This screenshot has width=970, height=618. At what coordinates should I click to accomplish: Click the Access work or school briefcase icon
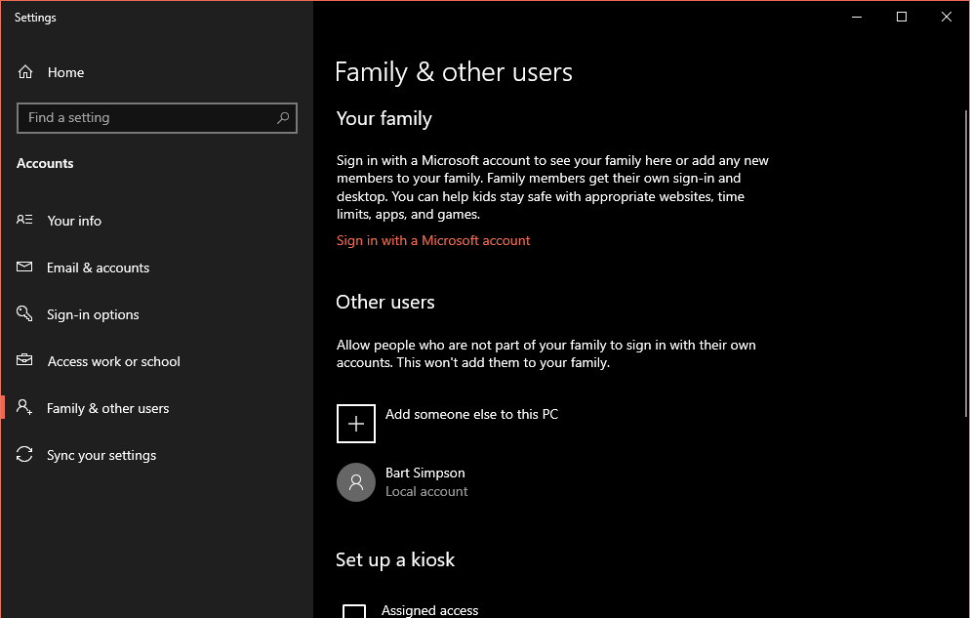pyautogui.click(x=24, y=360)
